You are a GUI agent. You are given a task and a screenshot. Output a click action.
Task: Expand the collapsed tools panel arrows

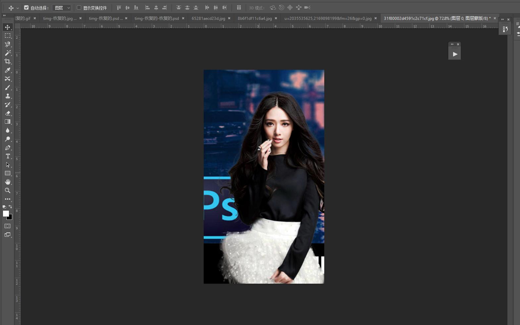pos(4,15)
